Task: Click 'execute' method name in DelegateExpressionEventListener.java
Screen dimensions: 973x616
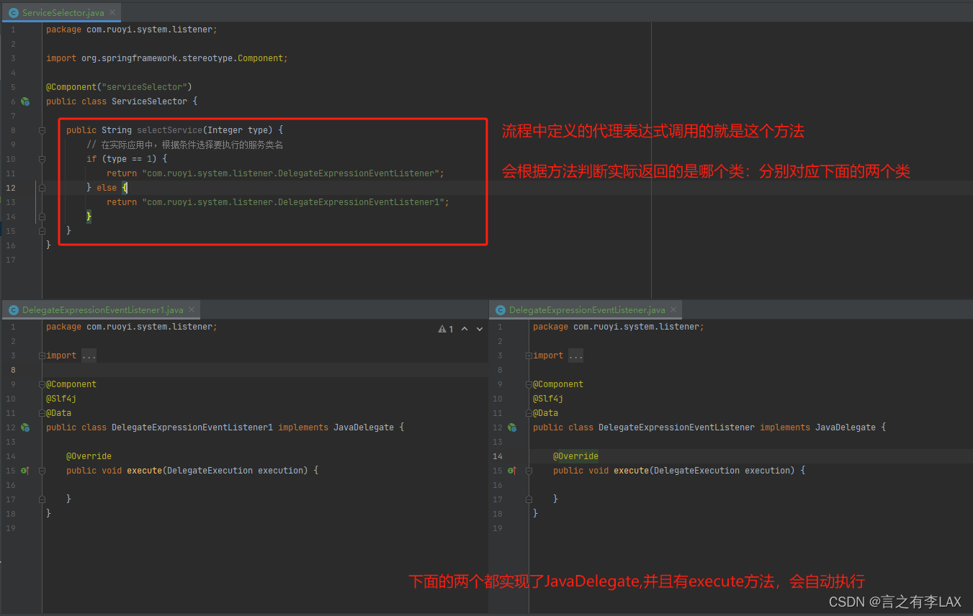Action: tap(631, 471)
